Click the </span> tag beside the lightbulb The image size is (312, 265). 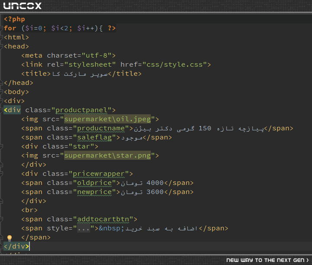click(36, 238)
